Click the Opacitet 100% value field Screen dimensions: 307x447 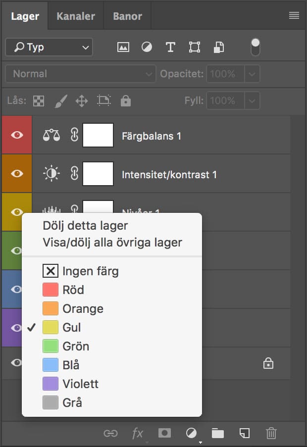(x=225, y=74)
